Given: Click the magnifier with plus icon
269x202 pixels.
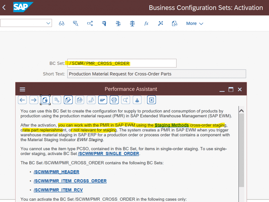Looking at the screenshot, I should pyautogui.click(x=126, y=100).
